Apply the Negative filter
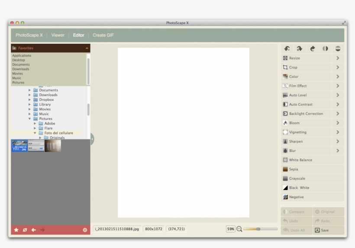The height and width of the screenshot is (248, 355). click(313, 197)
